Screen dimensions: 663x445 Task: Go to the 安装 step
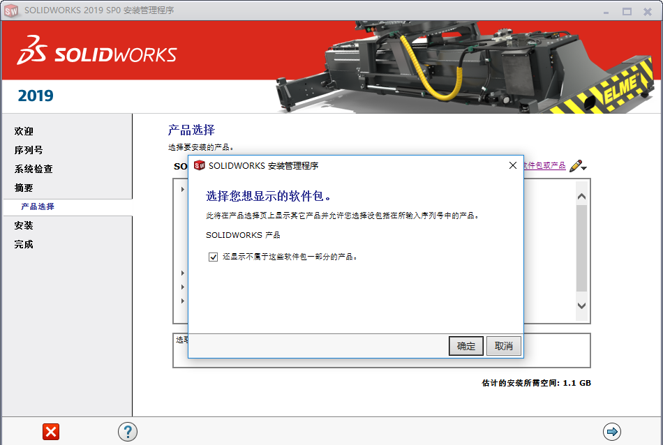pos(24,225)
